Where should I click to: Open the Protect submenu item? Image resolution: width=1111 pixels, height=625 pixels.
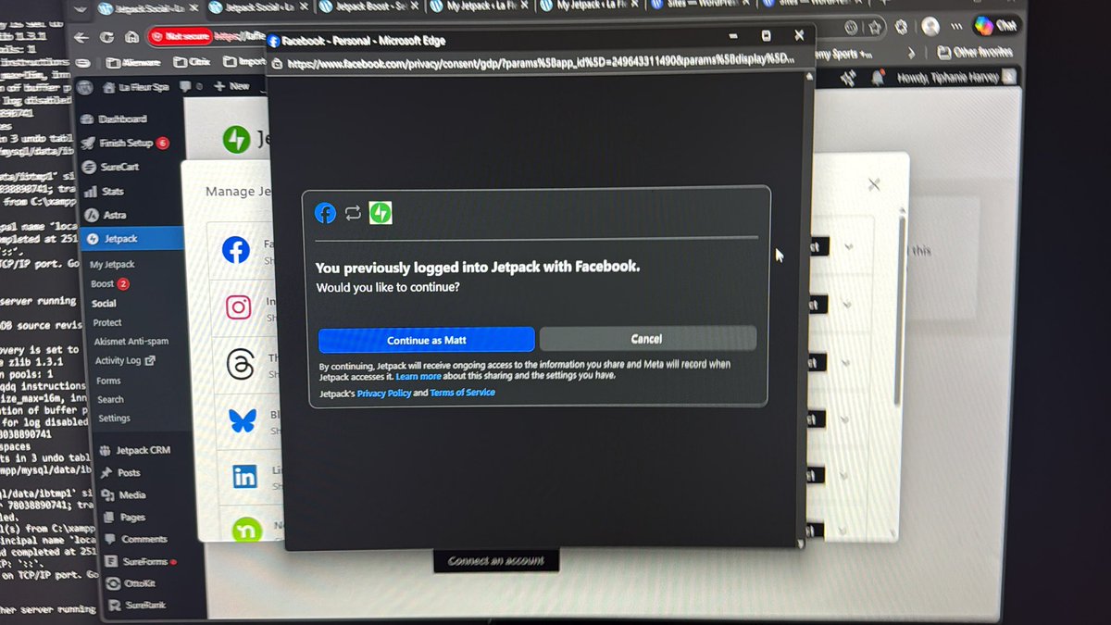(107, 323)
